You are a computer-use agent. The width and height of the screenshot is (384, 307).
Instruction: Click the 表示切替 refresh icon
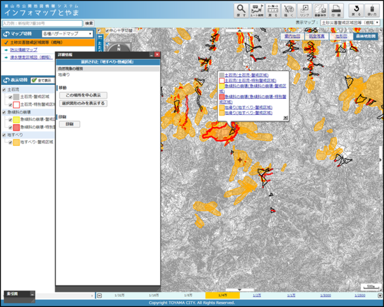[6, 80]
